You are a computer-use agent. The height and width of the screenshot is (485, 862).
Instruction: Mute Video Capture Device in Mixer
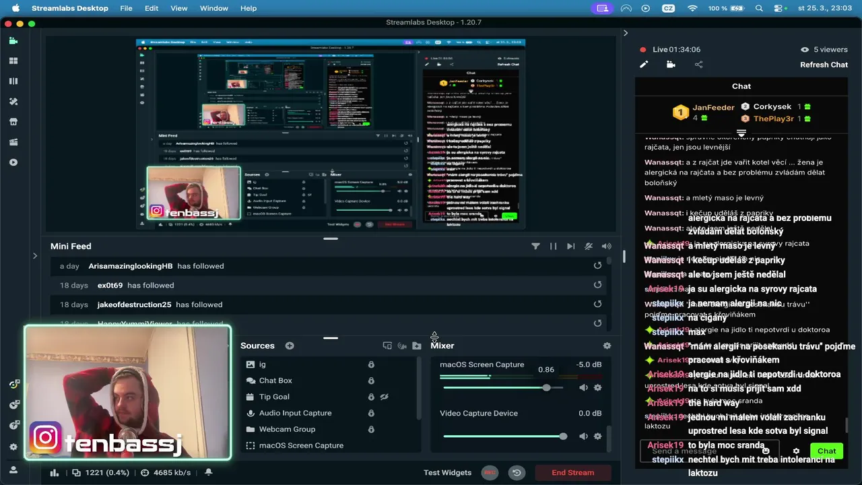[x=583, y=437]
